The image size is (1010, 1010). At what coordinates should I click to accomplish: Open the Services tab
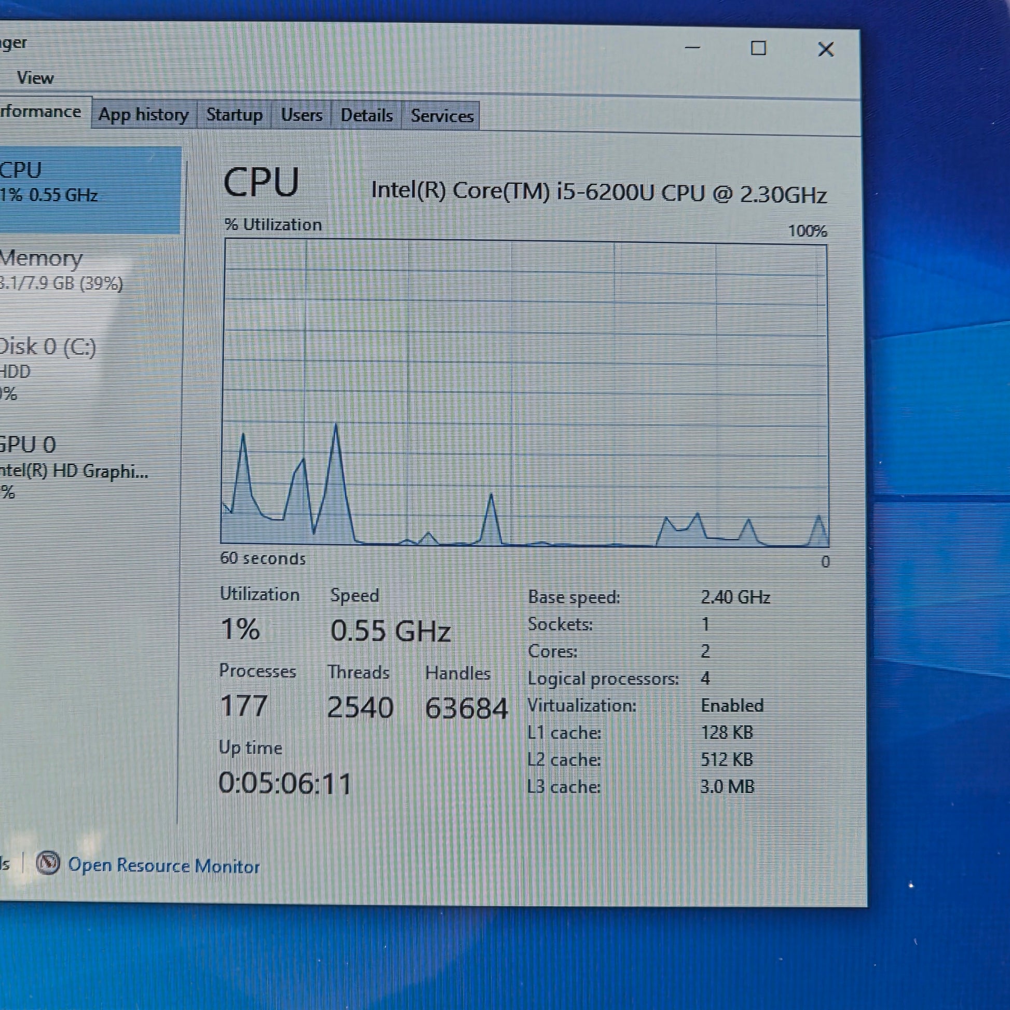(x=442, y=116)
